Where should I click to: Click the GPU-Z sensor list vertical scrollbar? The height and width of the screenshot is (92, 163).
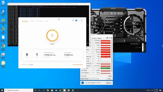pos(112,57)
